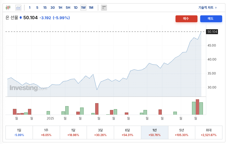Show the 최대 maximum range tab
The height and width of the screenshot is (144, 229).
coord(208,132)
